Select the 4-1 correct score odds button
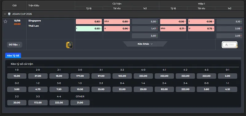 pyautogui.click(x=164, y=76)
